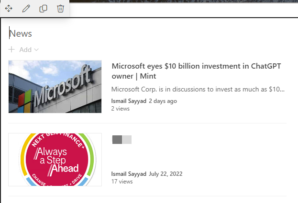Expand the Add dropdown chevron
This screenshot has width=298, height=203.
click(x=36, y=50)
